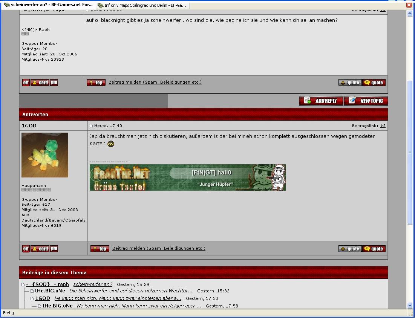The image size is (415, 318).
Task: Click the page icon beside '-={SOD}=- raph' thread entry
Action: [x=23, y=285]
